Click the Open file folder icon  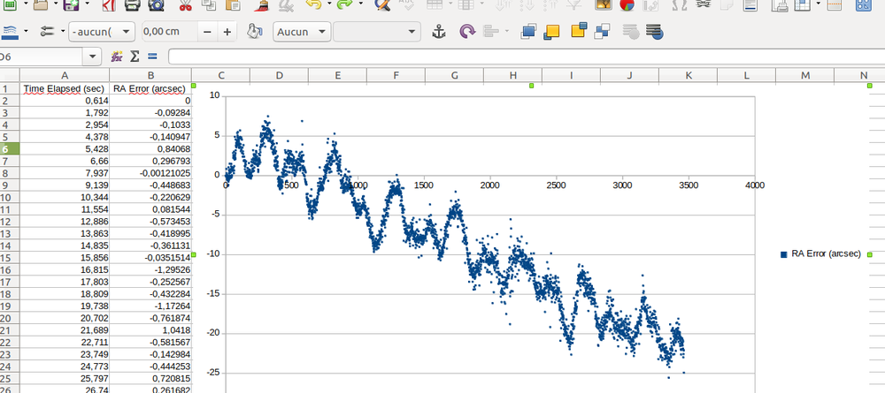[40, 4]
